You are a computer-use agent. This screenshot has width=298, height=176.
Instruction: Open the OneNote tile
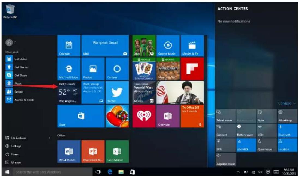pyautogui.click(x=167, y=116)
